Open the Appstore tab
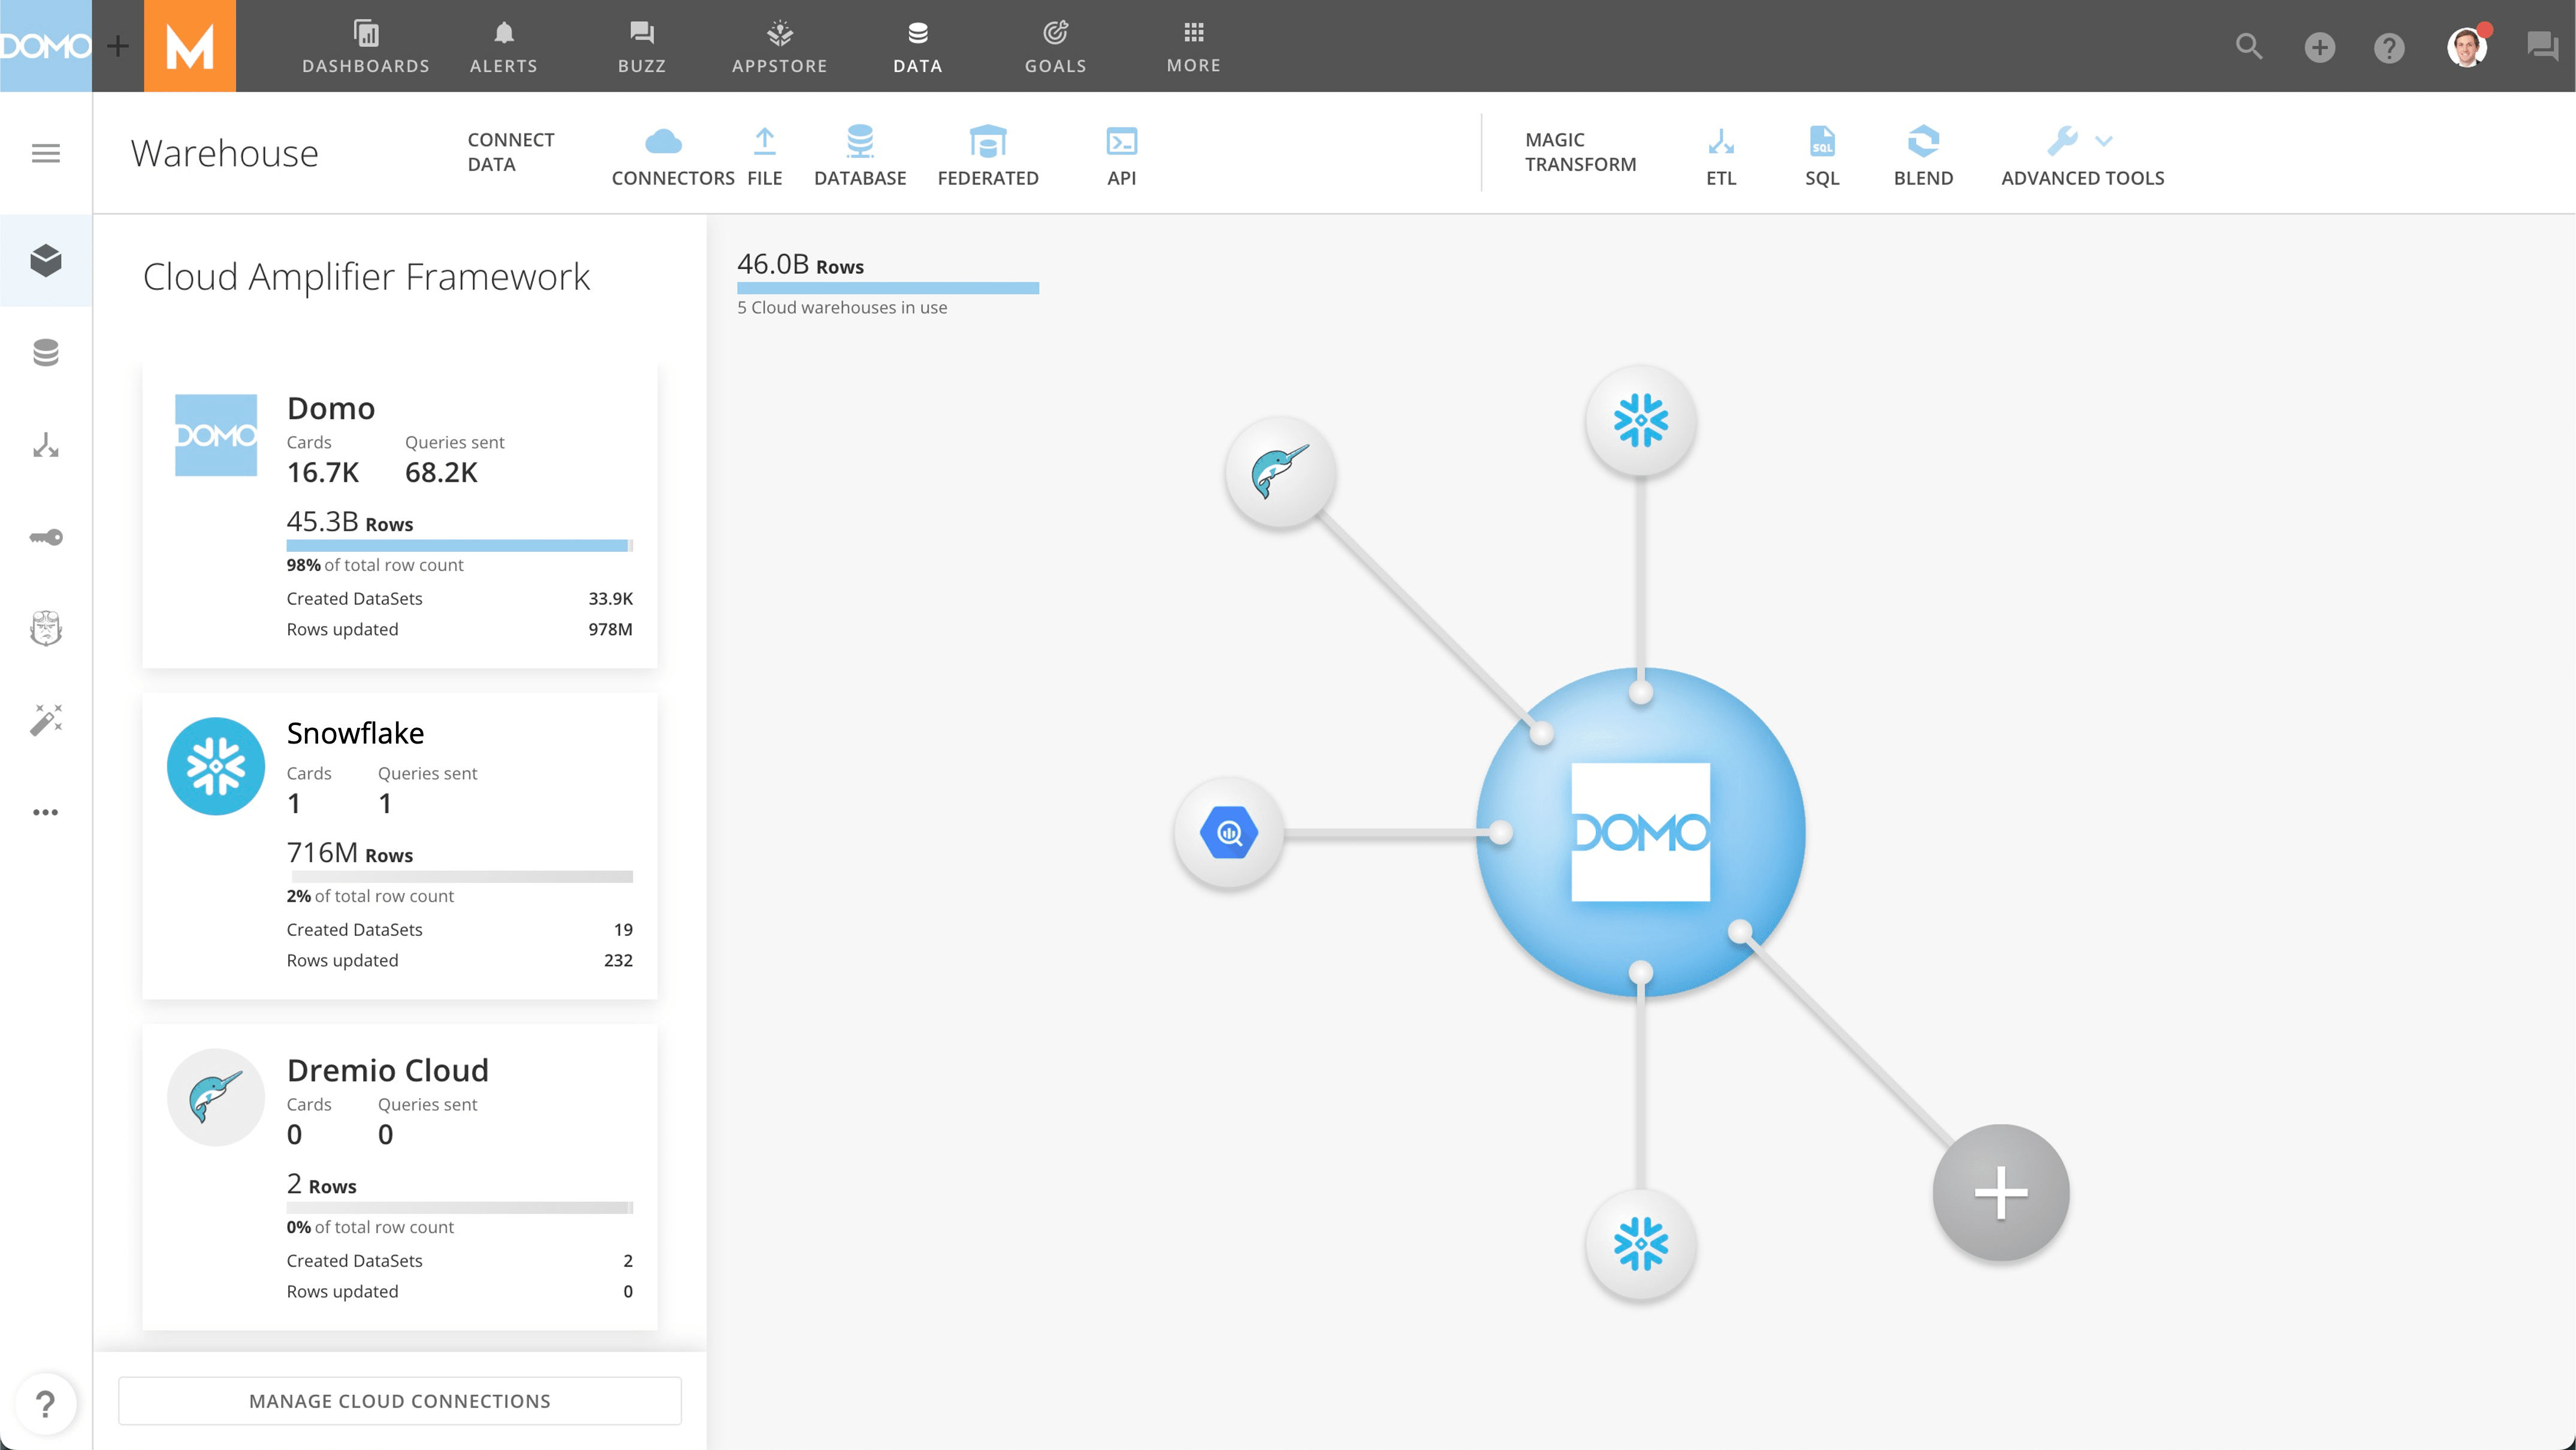This screenshot has width=2576, height=1450. point(779,46)
